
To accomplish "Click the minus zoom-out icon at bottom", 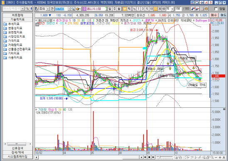I will [x=216, y=157].
